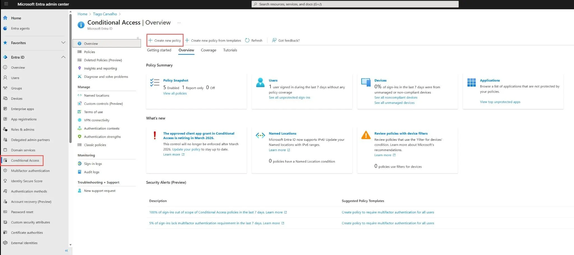
Task: Open the app launcher waffle icon
Action: [6, 4]
